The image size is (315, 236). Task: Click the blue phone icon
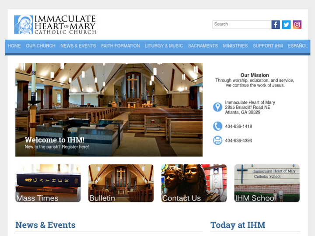217,126
